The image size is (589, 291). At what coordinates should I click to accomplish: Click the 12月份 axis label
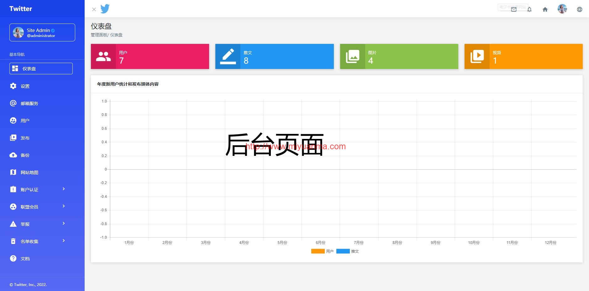550,242
